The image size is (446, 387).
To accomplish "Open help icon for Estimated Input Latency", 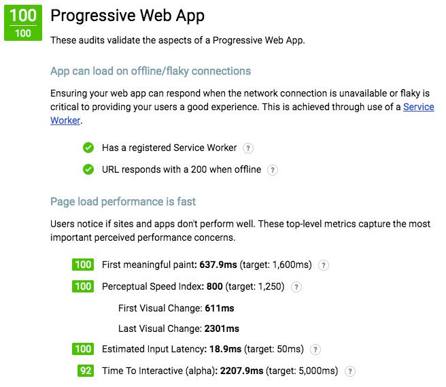I will [315, 350].
